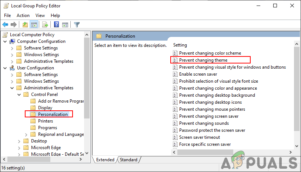
Task: Collapse Administrative Templates under User Configuration
Action: [x=12, y=88]
